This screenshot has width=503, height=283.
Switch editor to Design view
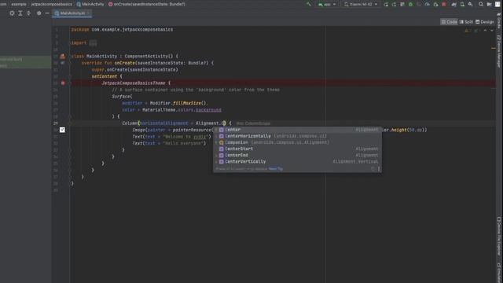click(484, 22)
